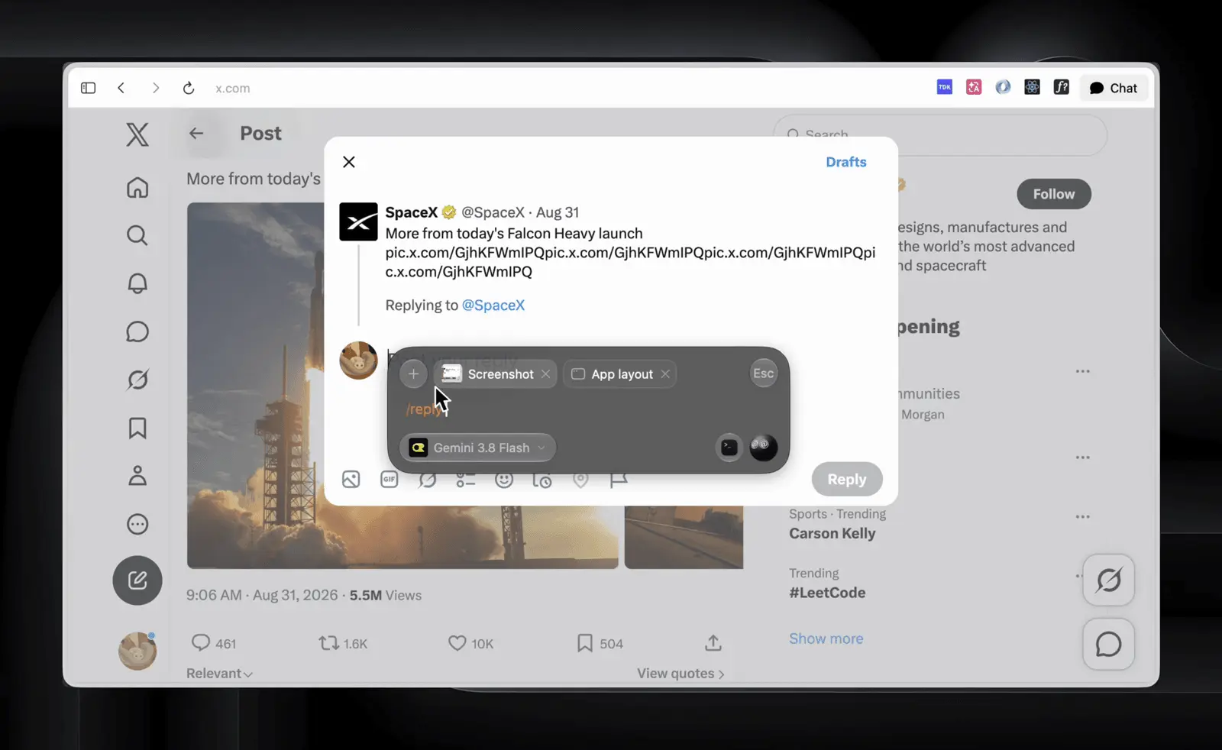
Task: Open the blue ring extension icon
Action: pyautogui.click(x=1003, y=87)
